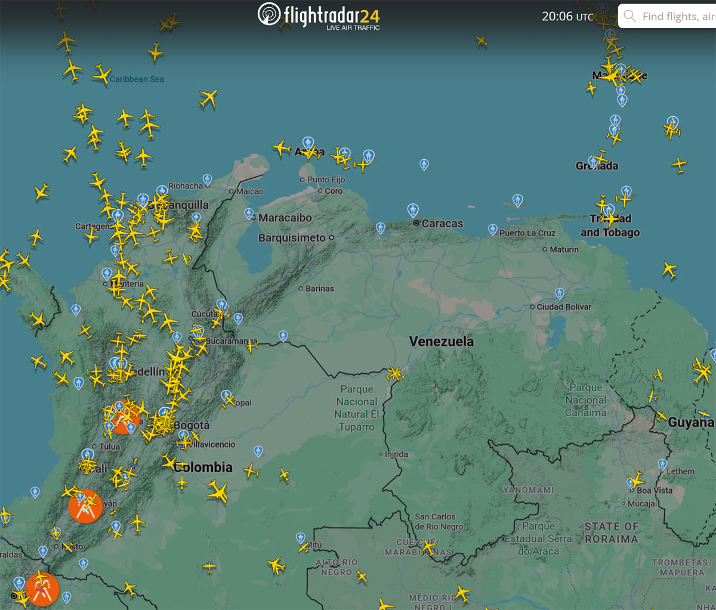Open the Caracas airport pin

[412, 210]
